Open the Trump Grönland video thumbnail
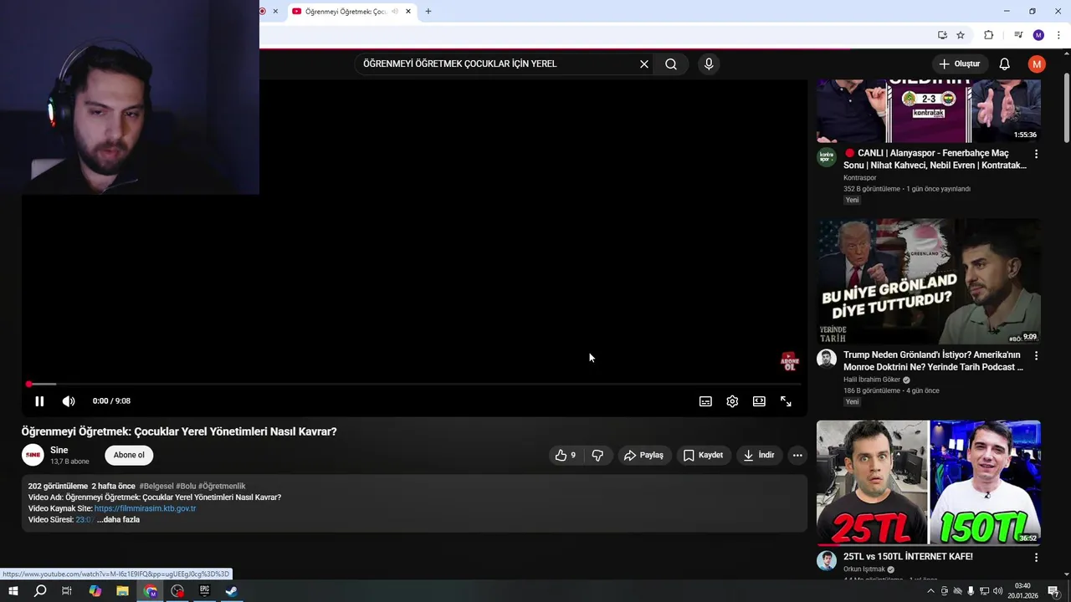This screenshot has height=602, width=1071. pos(929,282)
